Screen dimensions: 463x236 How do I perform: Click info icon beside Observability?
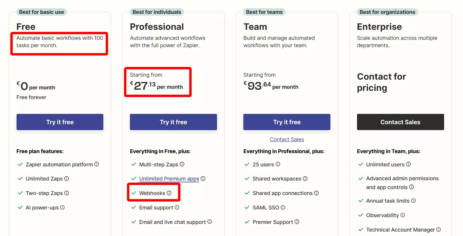pos(403,215)
